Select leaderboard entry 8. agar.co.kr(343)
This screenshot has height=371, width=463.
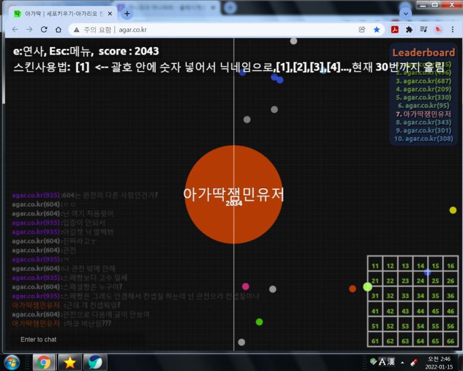coord(423,122)
